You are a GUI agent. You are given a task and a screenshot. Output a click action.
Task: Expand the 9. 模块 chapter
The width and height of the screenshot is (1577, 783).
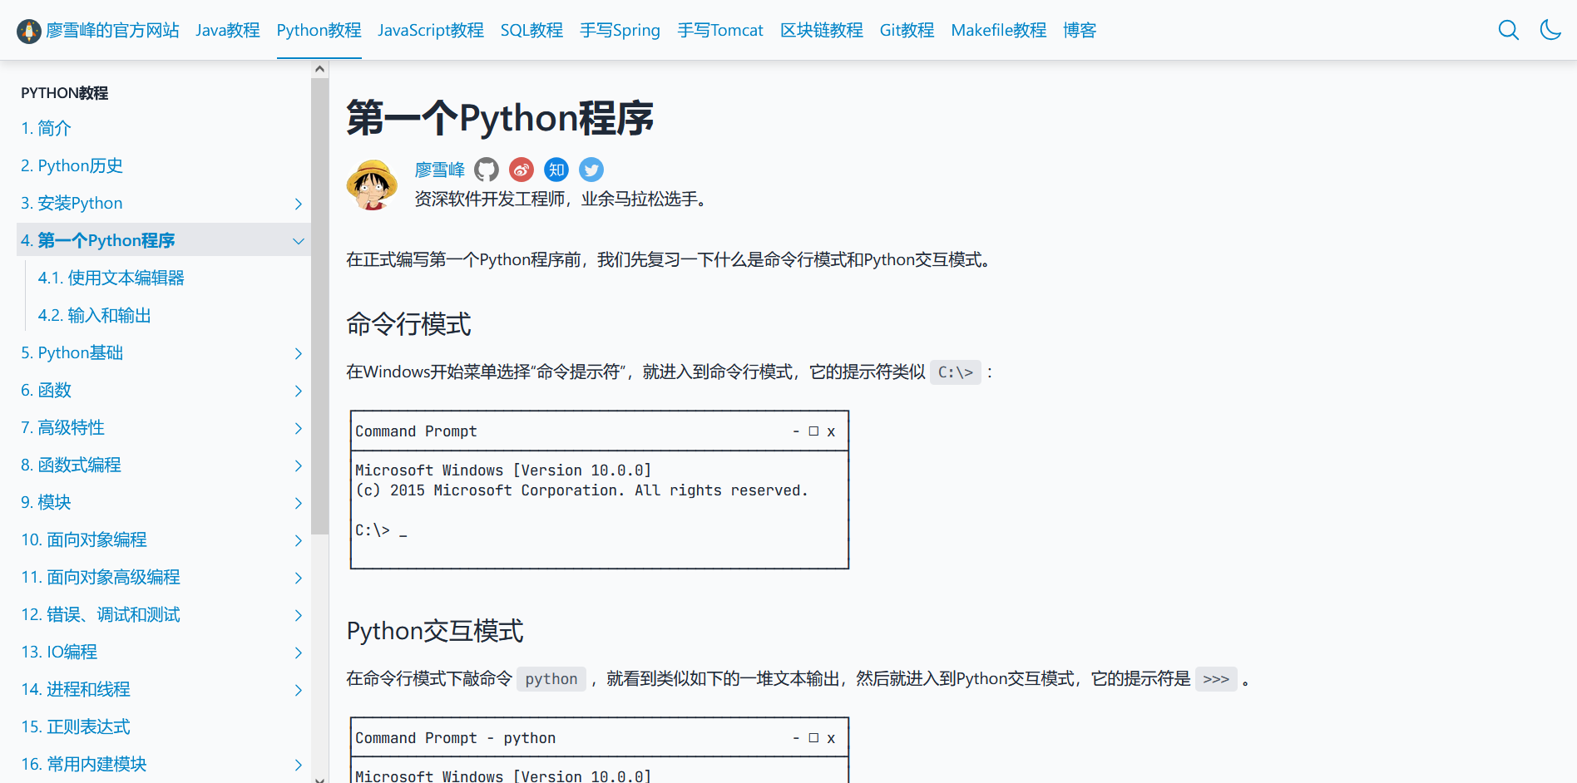point(298,503)
